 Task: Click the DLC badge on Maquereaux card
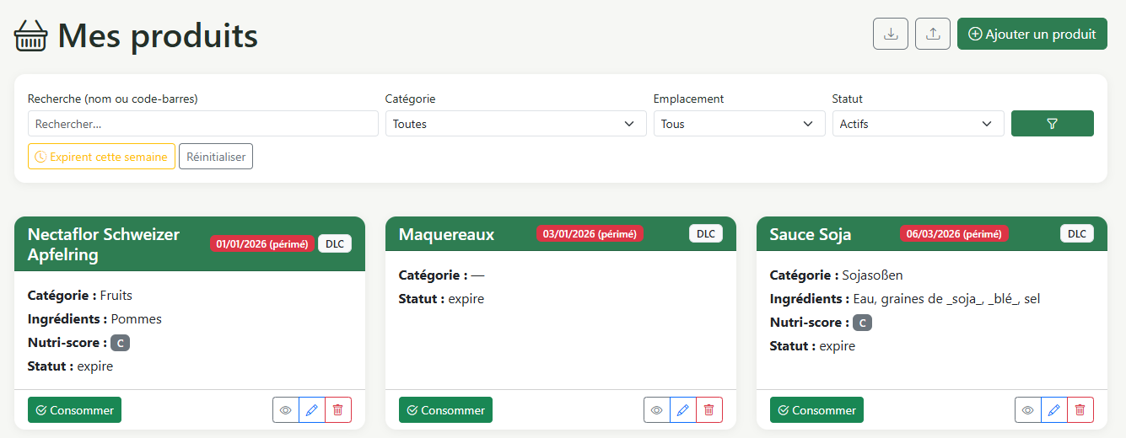(x=706, y=234)
